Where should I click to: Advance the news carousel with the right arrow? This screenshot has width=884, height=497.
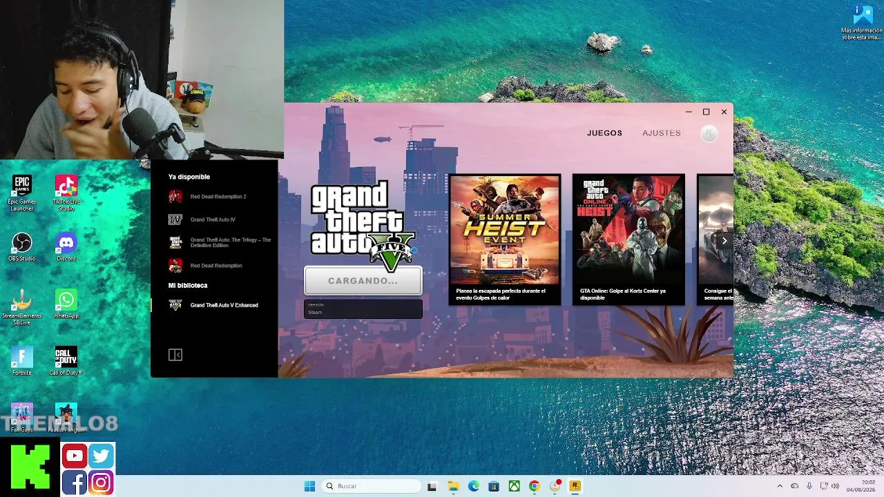724,241
